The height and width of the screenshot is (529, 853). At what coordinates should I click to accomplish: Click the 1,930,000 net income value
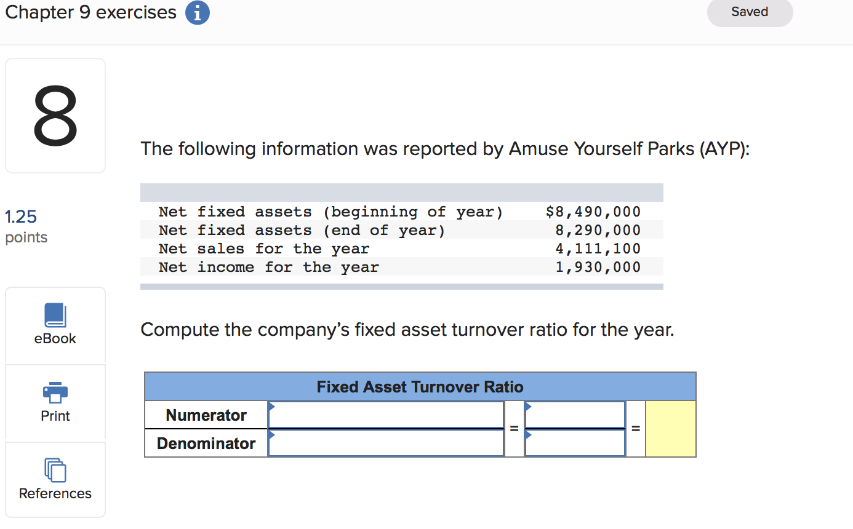(598, 267)
